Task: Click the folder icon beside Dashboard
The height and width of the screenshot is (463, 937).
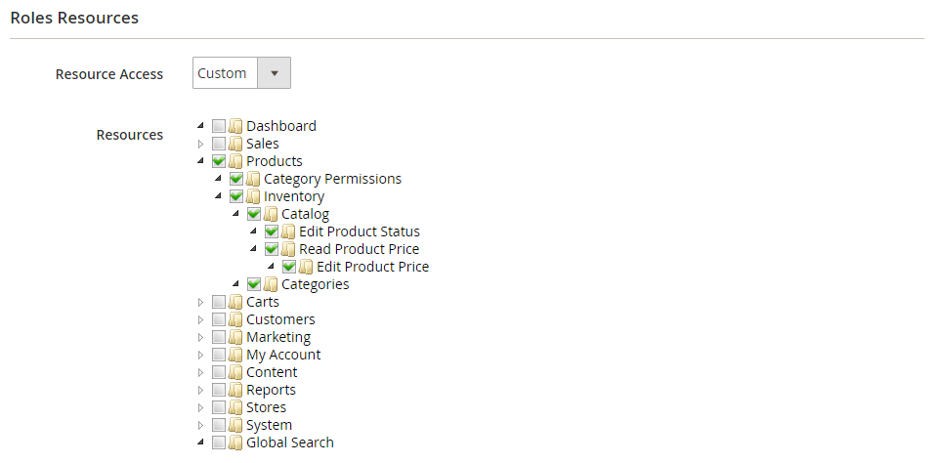Action: click(235, 126)
